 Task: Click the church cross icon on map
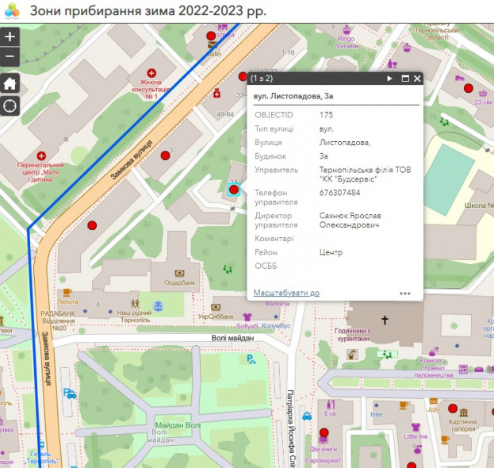click(x=385, y=320)
